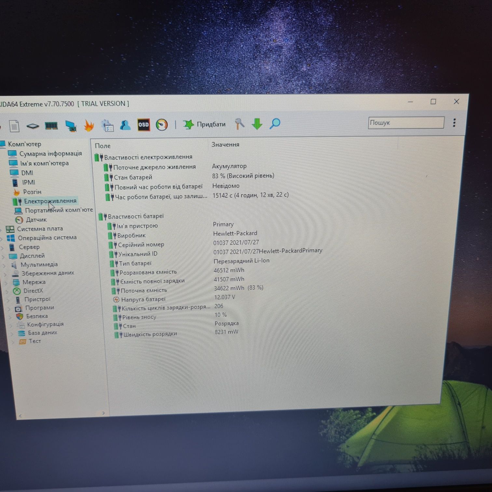492x492 pixels.
Task: Select the Тест tree node
Action: pyautogui.click(x=30, y=341)
